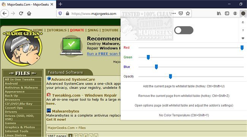The image size is (247, 137).
Task: Click the reset icon in the extension popup
Action: pyautogui.click(x=243, y=22)
